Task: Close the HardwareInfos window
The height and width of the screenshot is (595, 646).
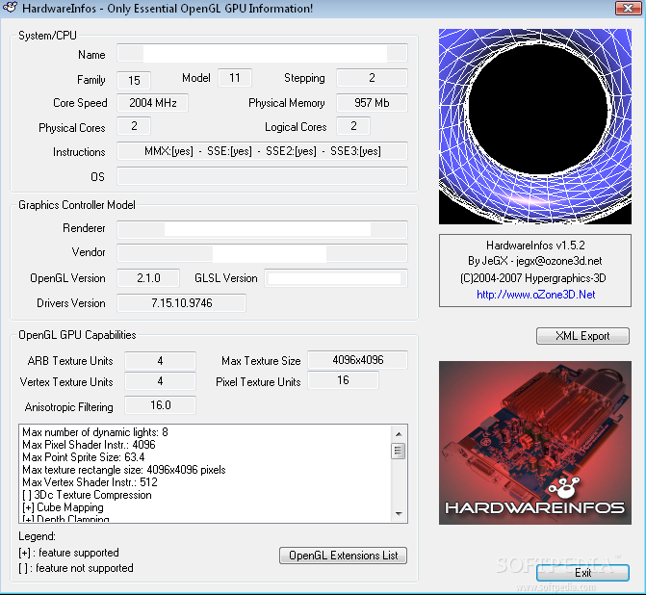Action: 628,8
